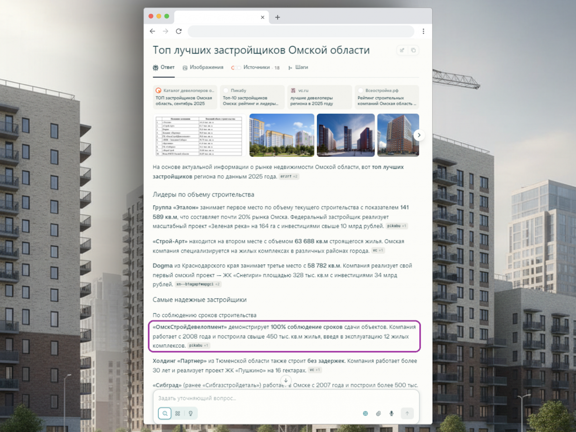This screenshot has height=432, width=576.
Task: Copy the answer with the copy icon
Action: [x=413, y=50]
